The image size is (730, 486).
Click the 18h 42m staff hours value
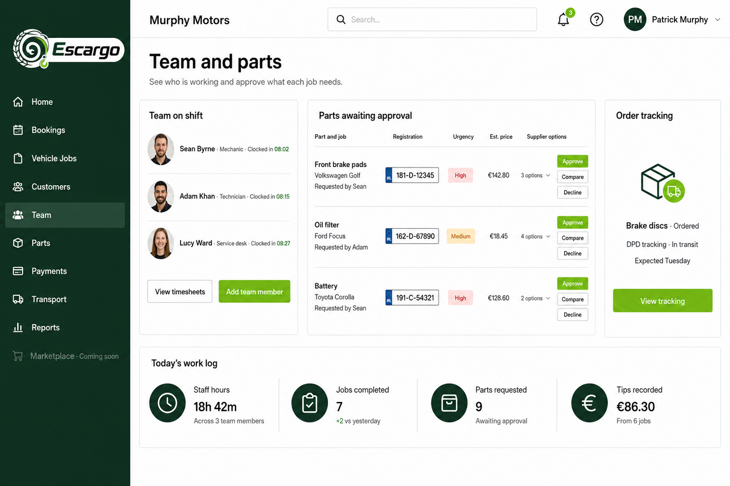[215, 407]
